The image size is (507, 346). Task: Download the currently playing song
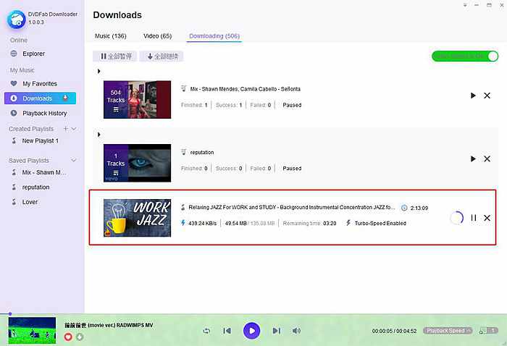80,337
